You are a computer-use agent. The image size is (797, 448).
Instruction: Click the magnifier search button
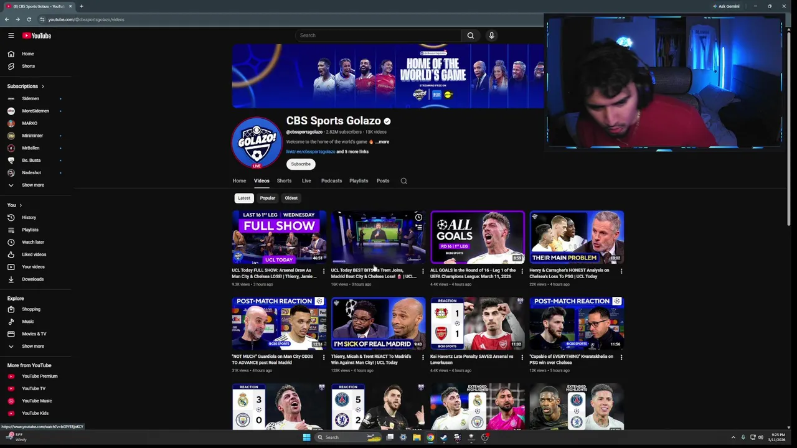point(470,35)
